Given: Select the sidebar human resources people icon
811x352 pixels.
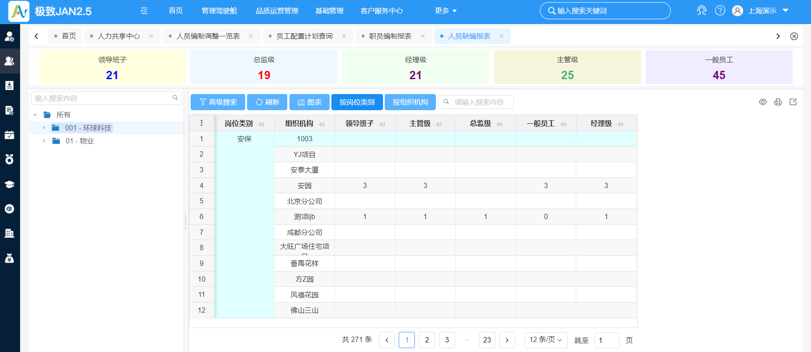Looking at the screenshot, I should [x=9, y=61].
